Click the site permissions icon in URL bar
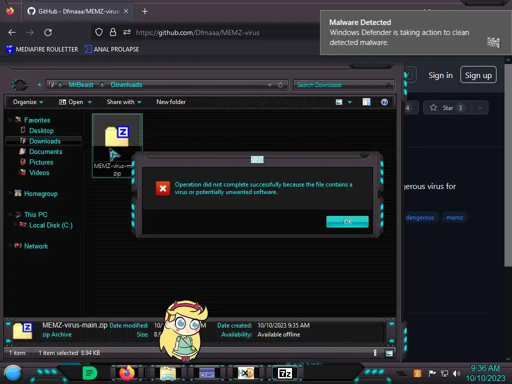 click(x=127, y=32)
